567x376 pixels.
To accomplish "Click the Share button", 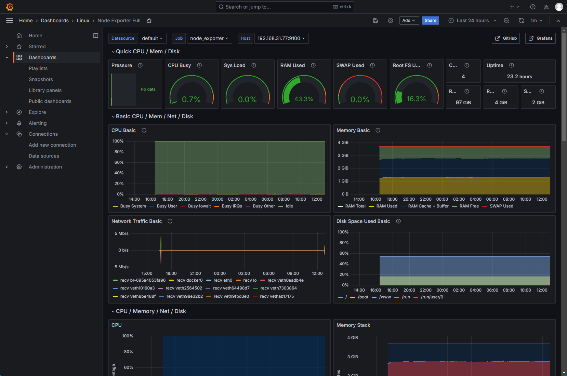I will (431, 21).
